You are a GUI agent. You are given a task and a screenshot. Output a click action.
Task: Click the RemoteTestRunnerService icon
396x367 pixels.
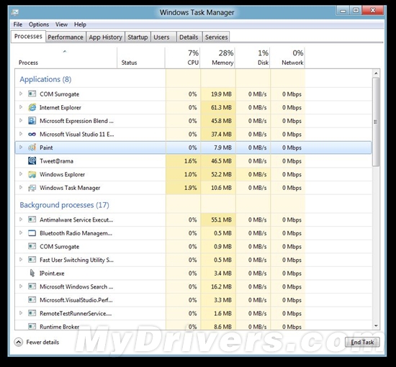(32, 313)
